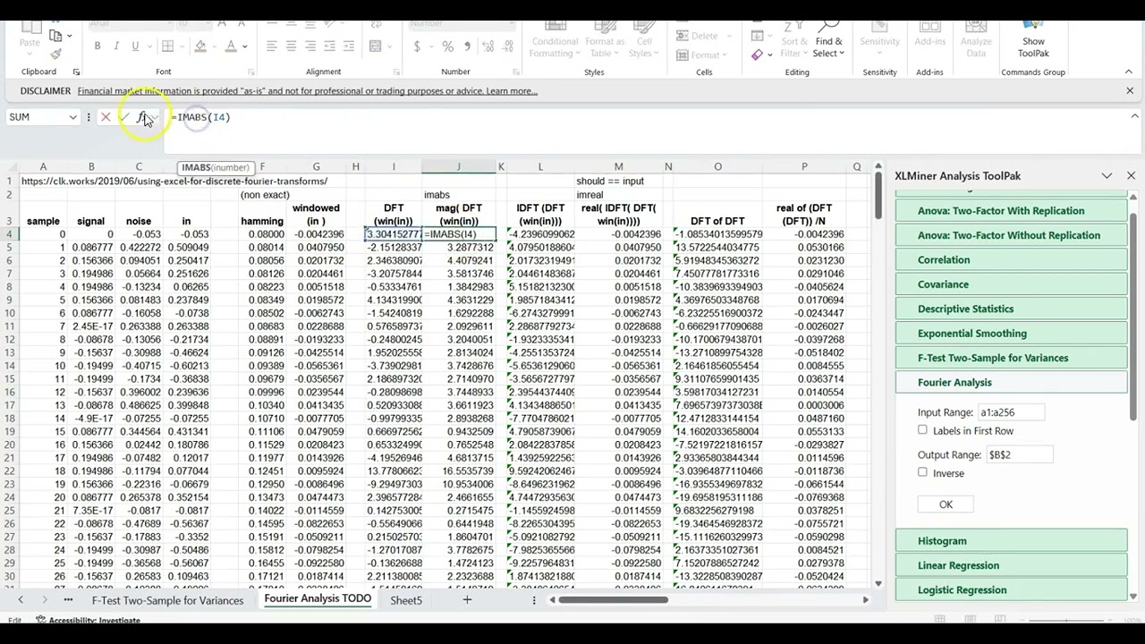The width and height of the screenshot is (1145, 644).
Task: Click Output Range field $B$2
Action: (x=1019, y=454)
